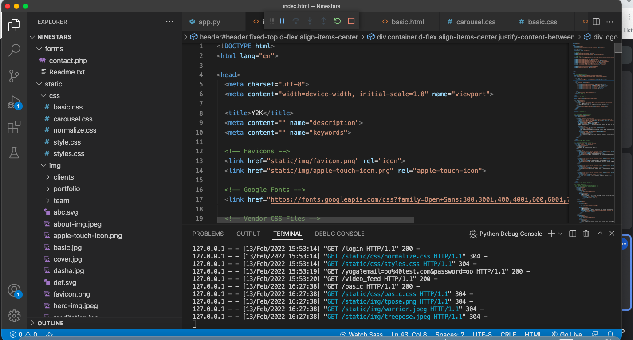633x340 pixels.
Task: Open new terminal launch profile dropdown
Action: (x=560, y=234)
